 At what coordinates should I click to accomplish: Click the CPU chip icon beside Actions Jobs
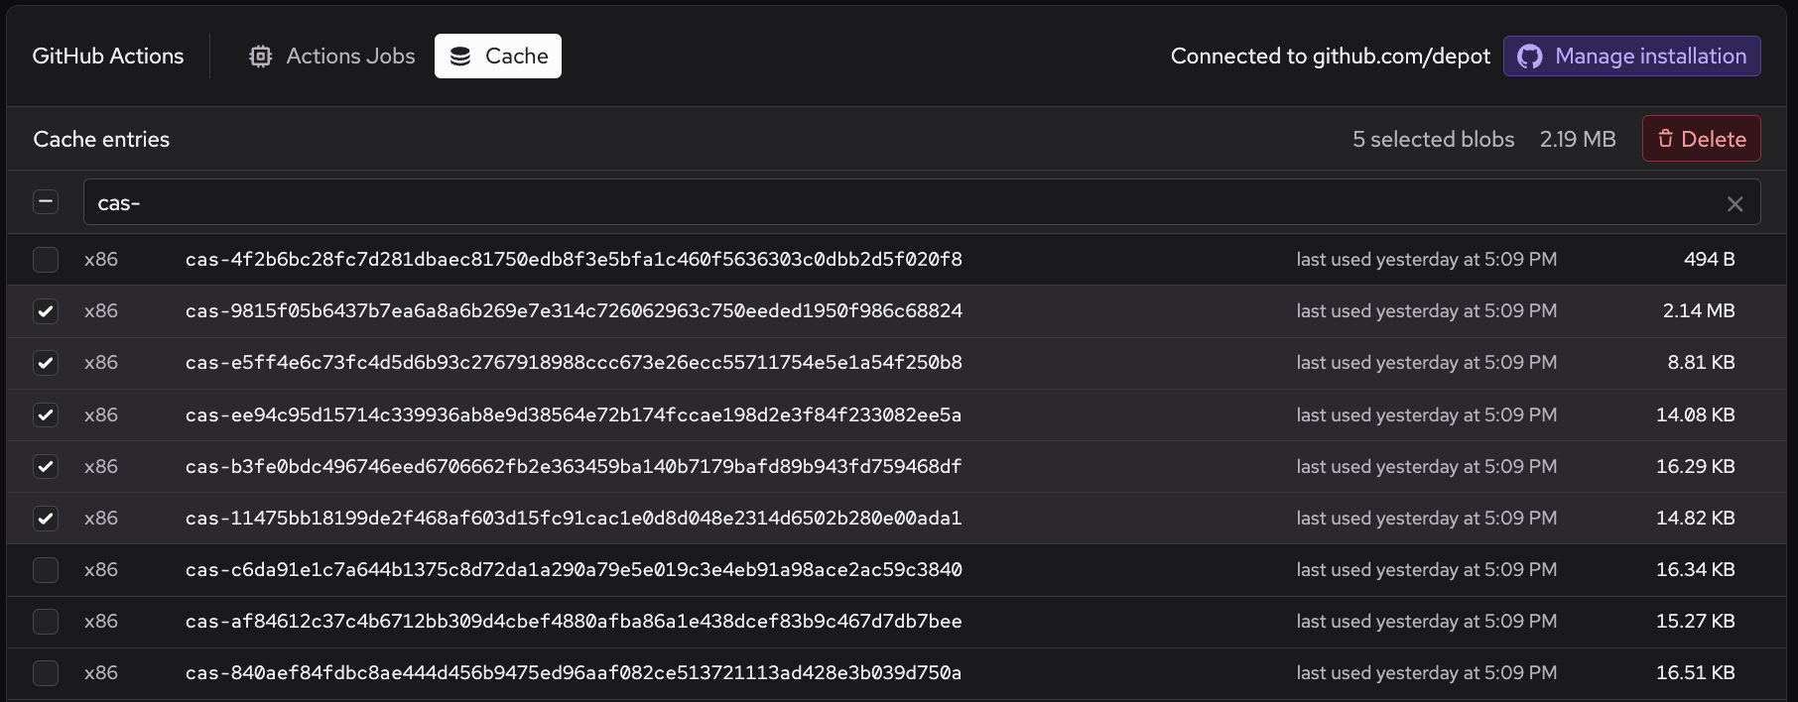coord(260,57)
